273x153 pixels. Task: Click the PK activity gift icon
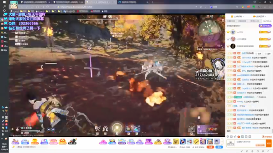(x=44, y=141)
